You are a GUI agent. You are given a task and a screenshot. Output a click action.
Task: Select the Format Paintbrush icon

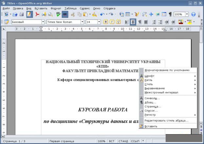point(94,14)
